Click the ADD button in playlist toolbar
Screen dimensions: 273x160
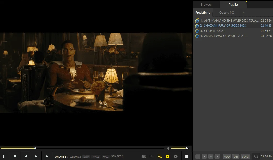227,157
